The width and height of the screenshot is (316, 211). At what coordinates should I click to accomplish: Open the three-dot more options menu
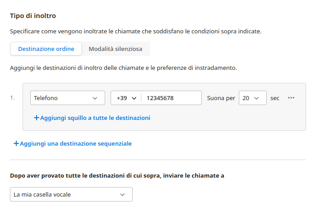pyautogui.click(x=291, y=98)
